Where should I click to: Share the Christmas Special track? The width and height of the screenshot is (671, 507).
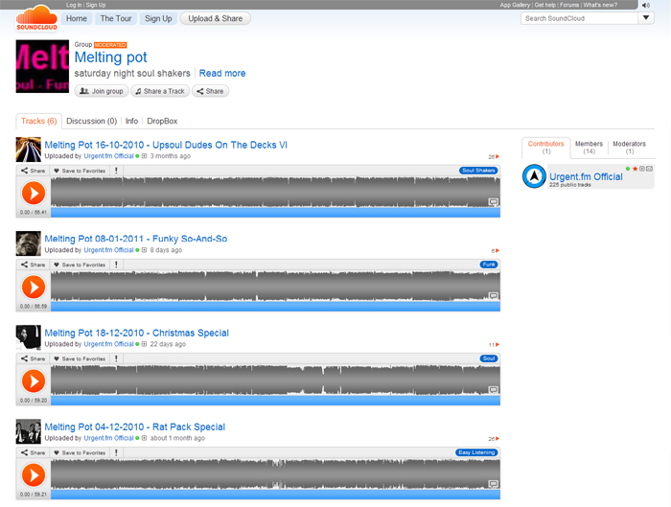33,358
